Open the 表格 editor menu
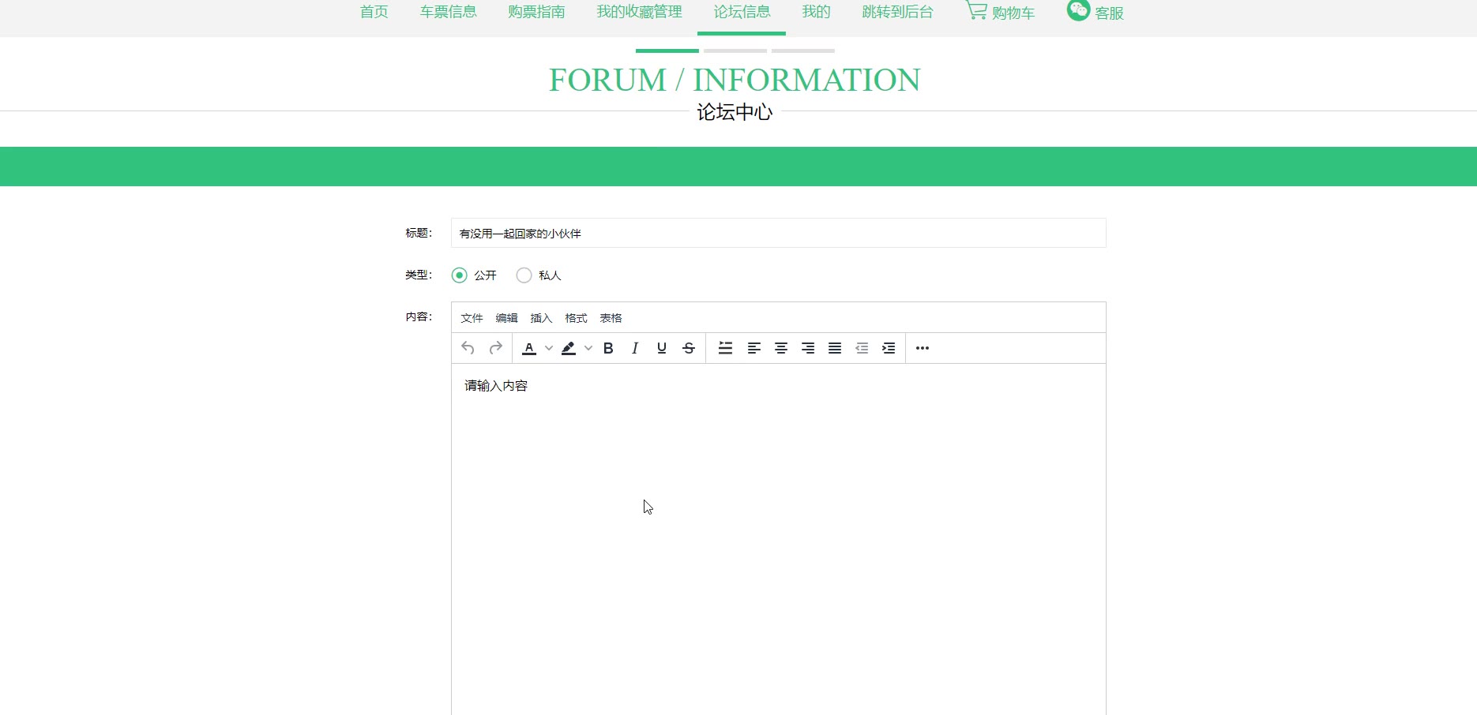Screen dimensions: 1477x715 pyautogui.click(x=611, y=318)
